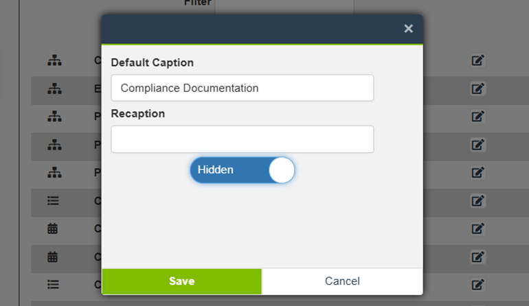Open the edit icon in the sixth row
The width and height of the screenshot is (529, 306).
pos(478,201)
